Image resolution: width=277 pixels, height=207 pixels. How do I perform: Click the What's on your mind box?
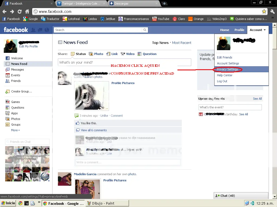[124, 62]
